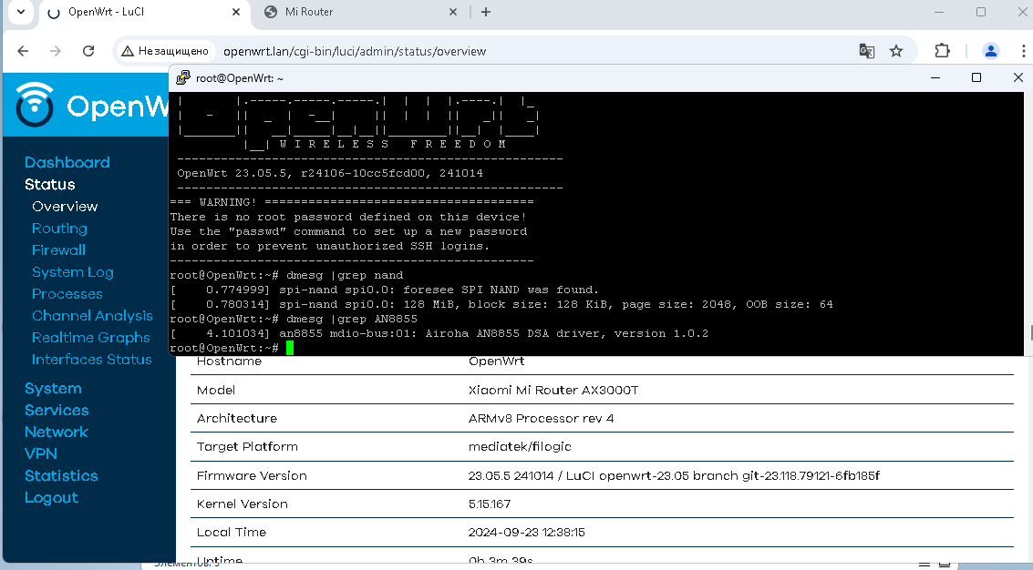Open the Dashboard menu item

pyautogui.click(x=67, y=163)
